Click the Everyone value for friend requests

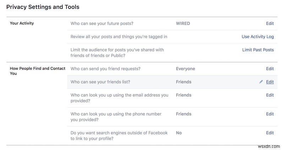coord(185,69)
